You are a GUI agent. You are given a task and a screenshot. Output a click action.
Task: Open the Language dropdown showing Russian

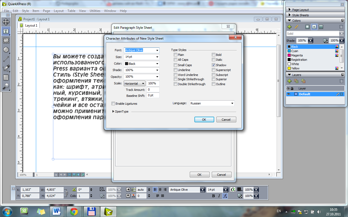[x=212, y=103]
